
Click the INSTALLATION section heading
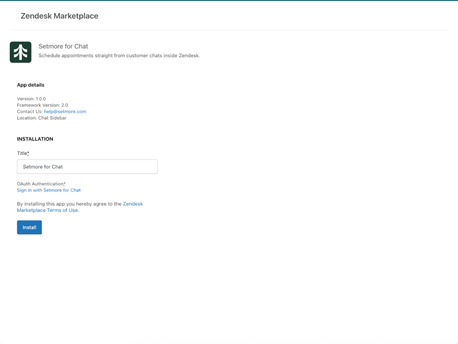point(35,139)
